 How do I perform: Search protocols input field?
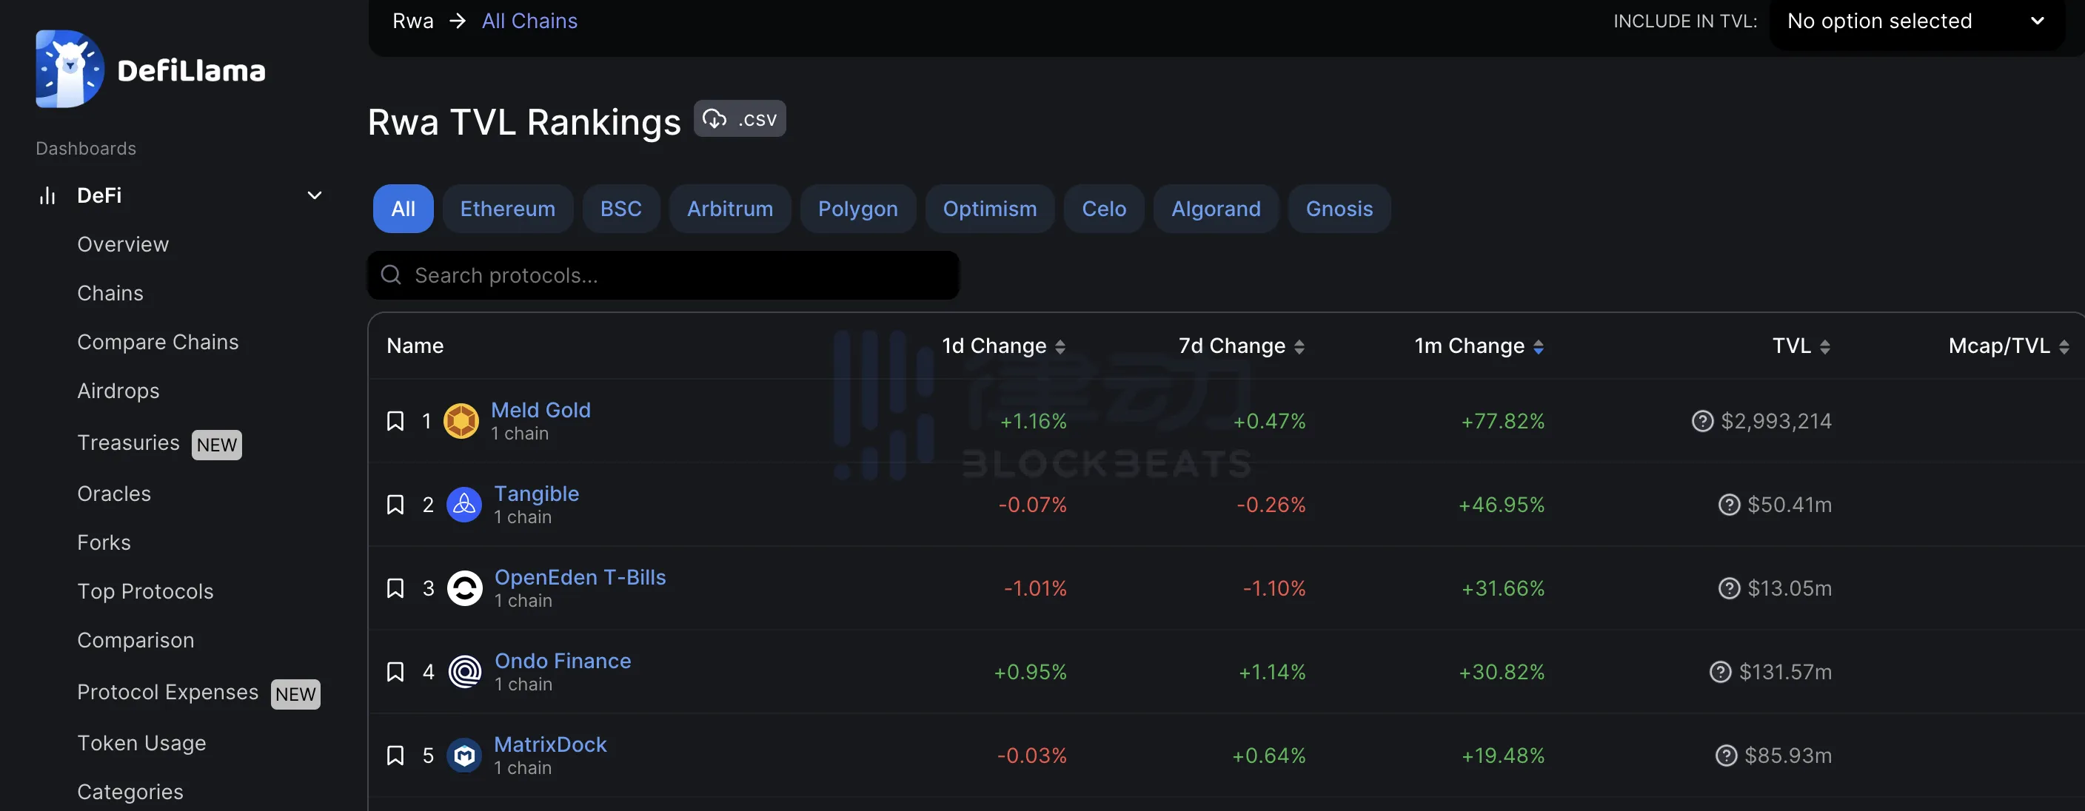click(662, 274)
